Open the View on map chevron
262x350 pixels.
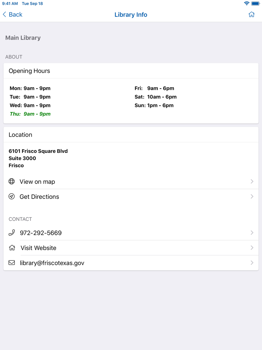252,181
